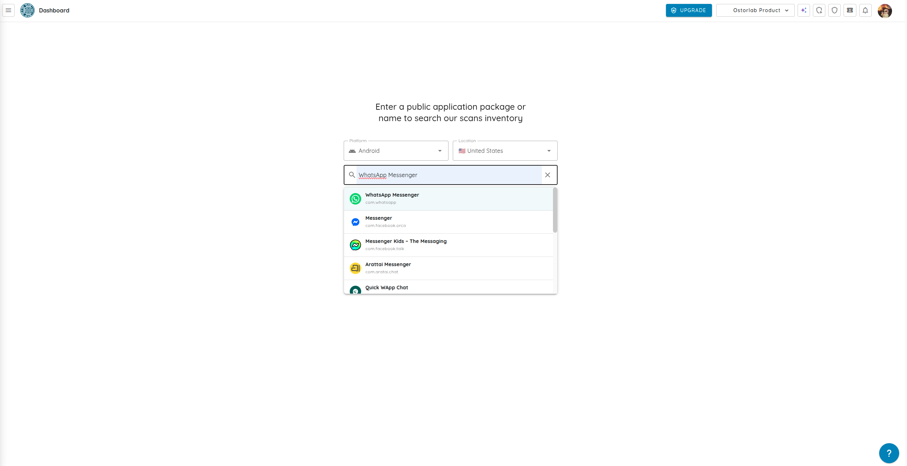Select Messenger com.facebook.orca result
This screenshot has width=907, height=466.
click(x=448, y=222)
